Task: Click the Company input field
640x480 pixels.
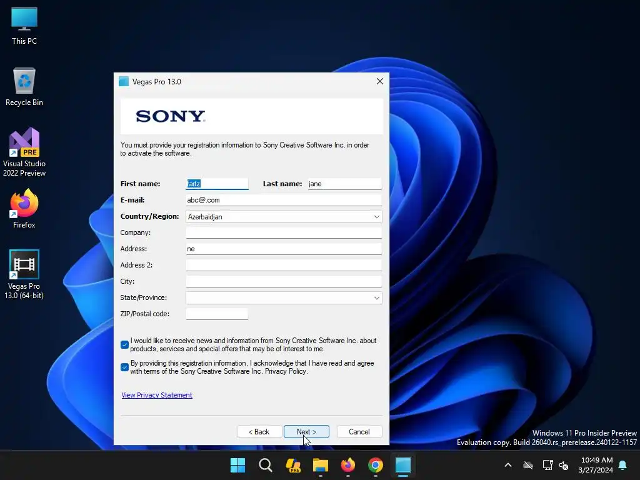Action: click(x=284, y=232)
